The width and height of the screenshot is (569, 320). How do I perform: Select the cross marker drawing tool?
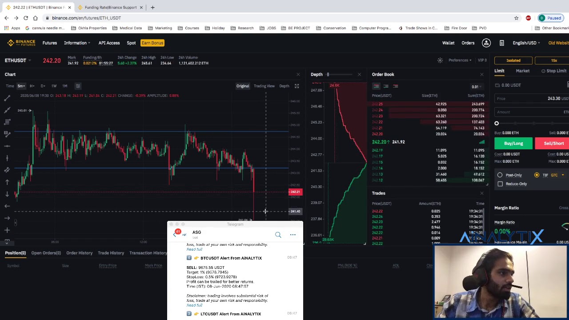point(7,230)
